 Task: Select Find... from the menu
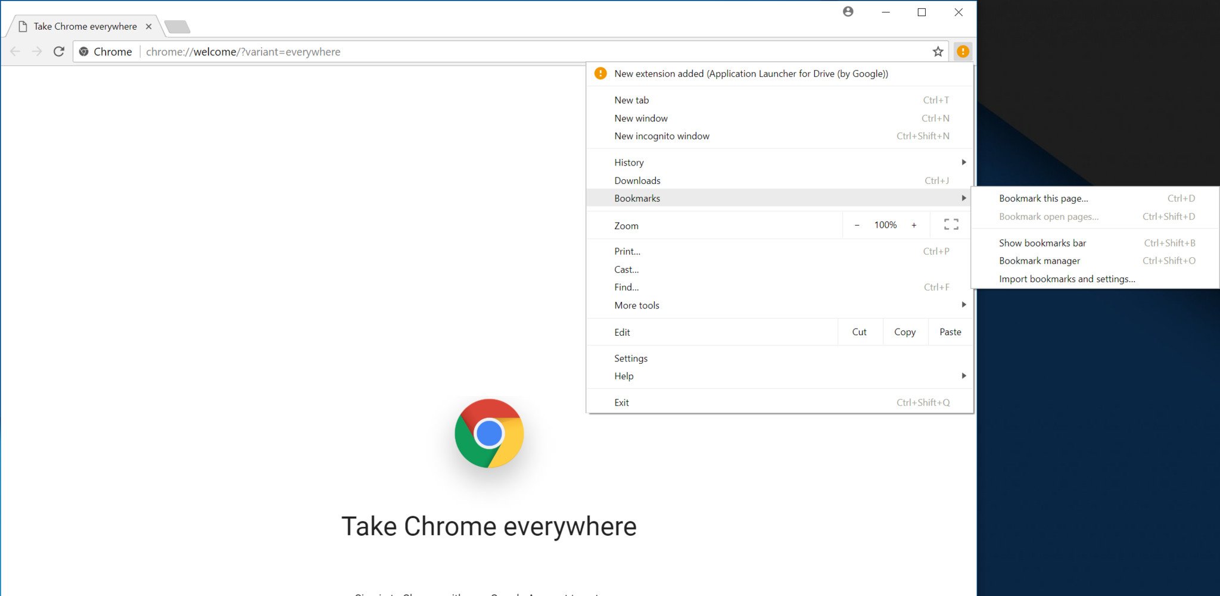780,287
